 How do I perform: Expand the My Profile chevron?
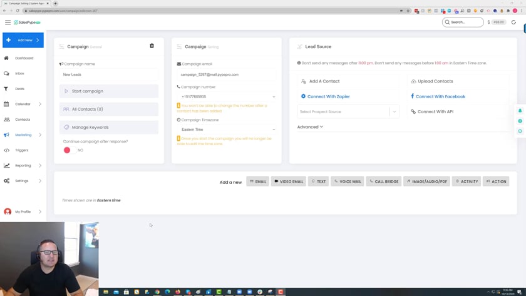pyautogui.click(x=40, y=212)
